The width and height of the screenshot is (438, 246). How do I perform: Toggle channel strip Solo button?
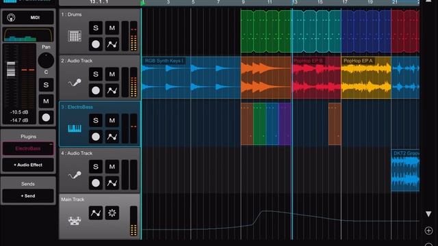click(x=46, y=85)
